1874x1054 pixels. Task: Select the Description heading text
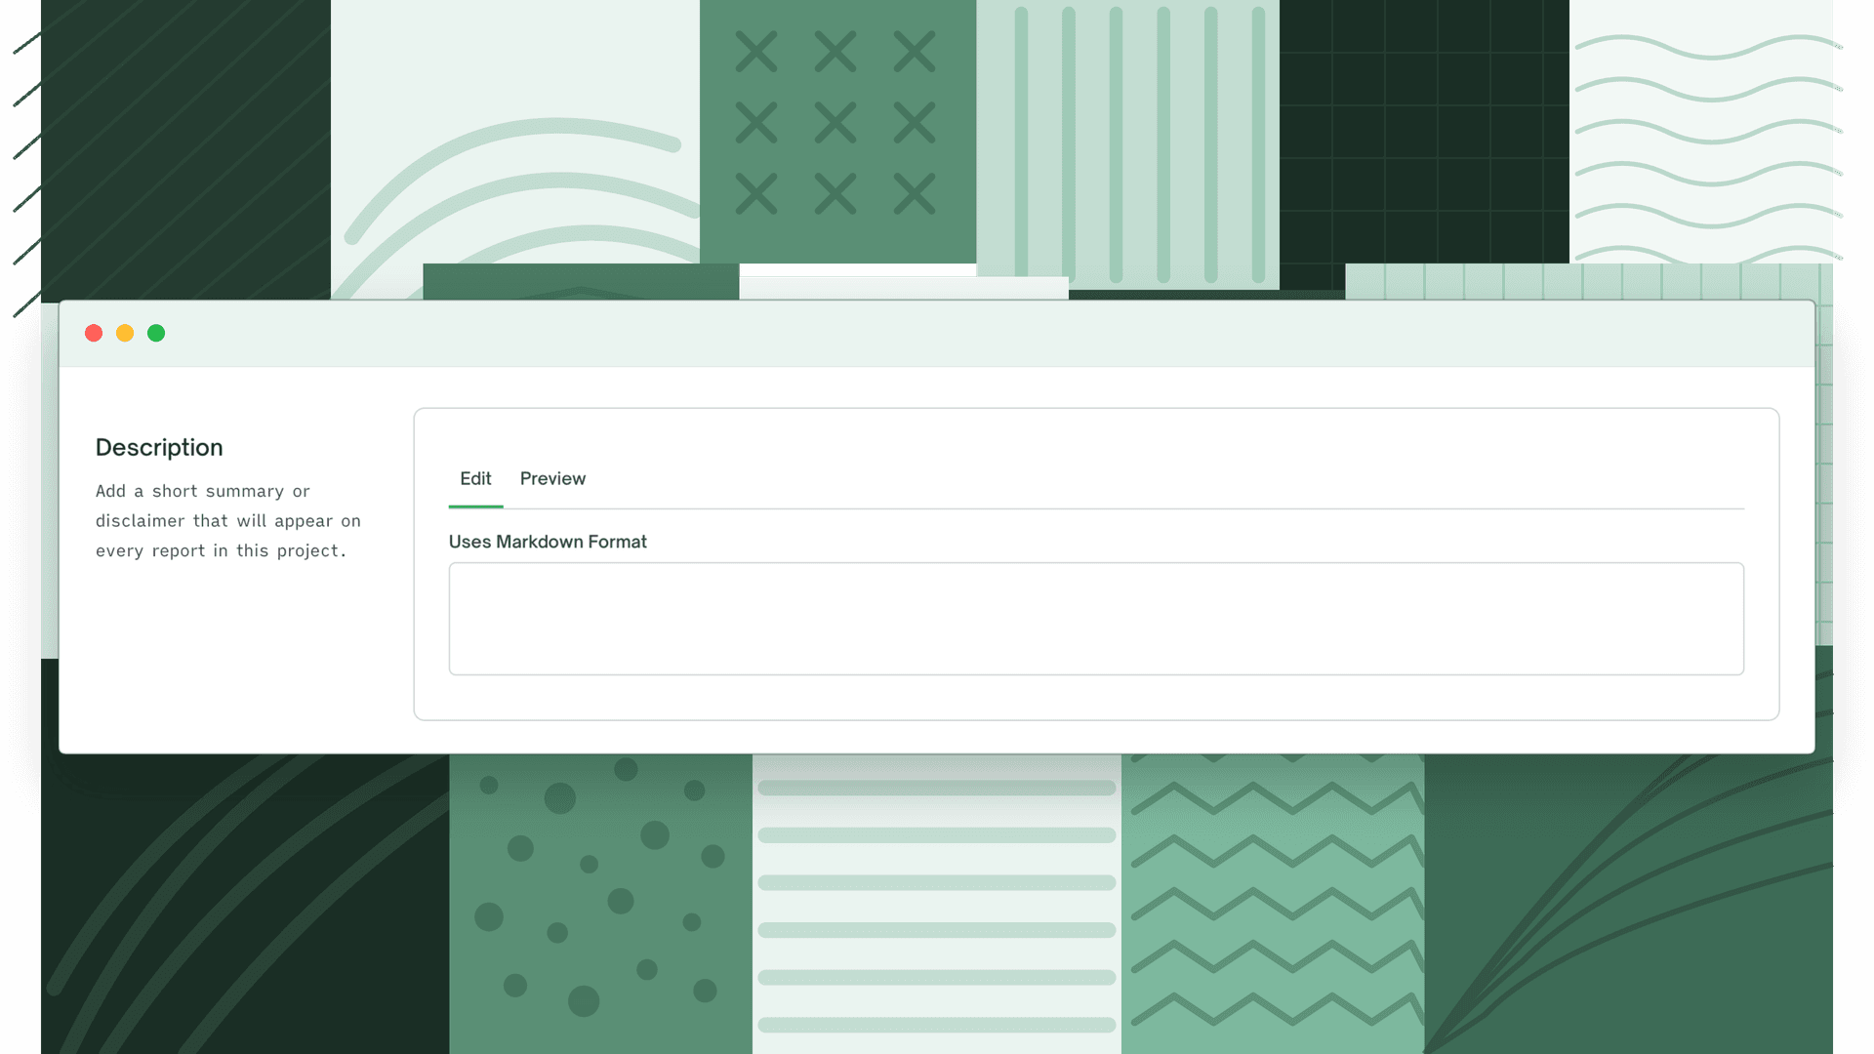click(x=159, y=447)
